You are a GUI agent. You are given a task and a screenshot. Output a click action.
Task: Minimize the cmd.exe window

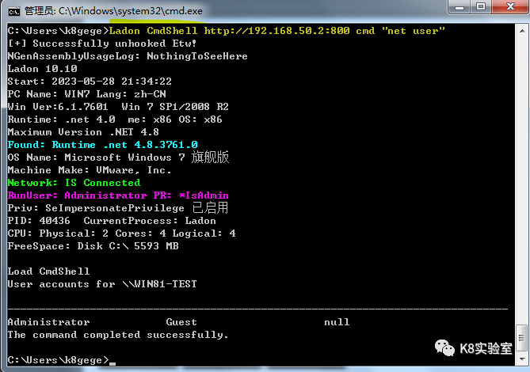point(459,7)
